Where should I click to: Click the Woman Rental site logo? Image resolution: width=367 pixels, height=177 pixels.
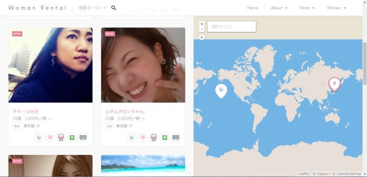click(37, 8)
